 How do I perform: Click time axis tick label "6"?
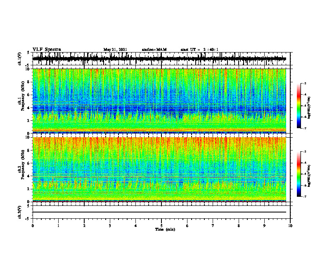click(187, 226)
